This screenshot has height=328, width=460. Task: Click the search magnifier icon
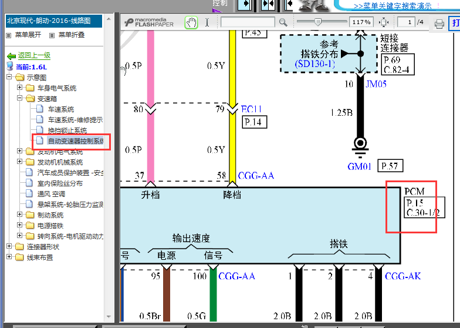coord(283,22)
